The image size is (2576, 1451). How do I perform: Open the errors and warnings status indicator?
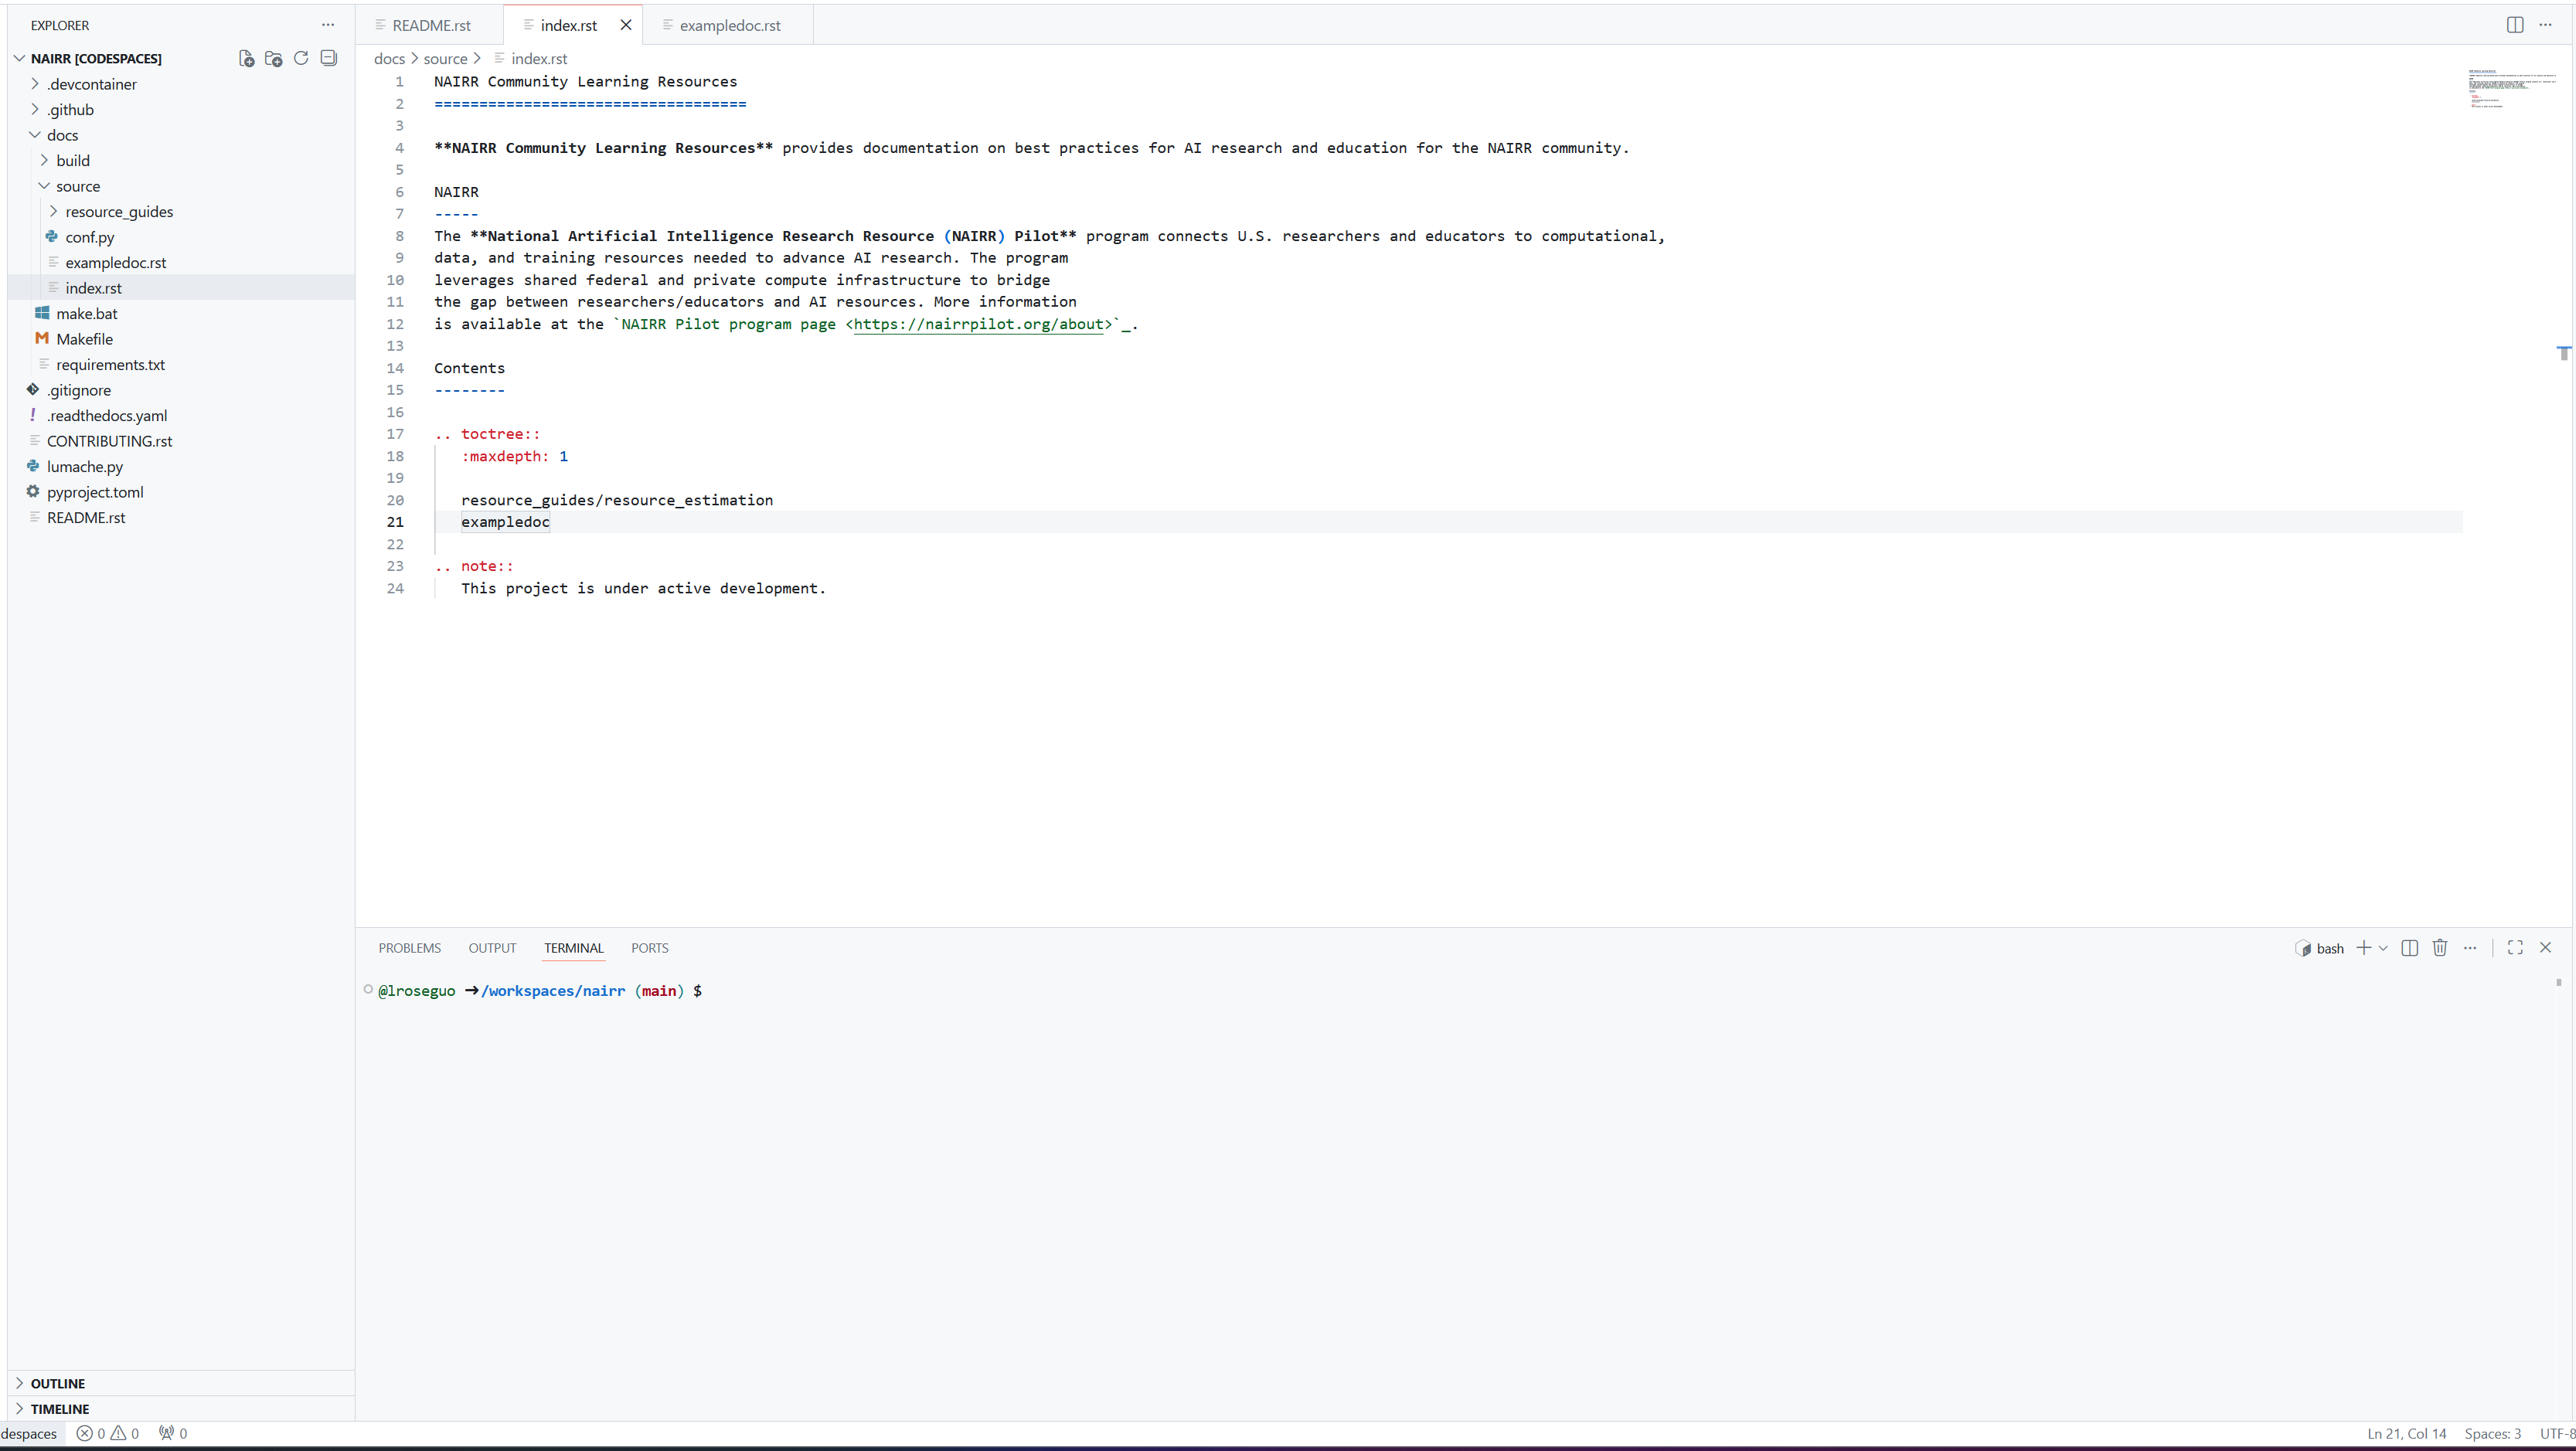pos(108,1434)
